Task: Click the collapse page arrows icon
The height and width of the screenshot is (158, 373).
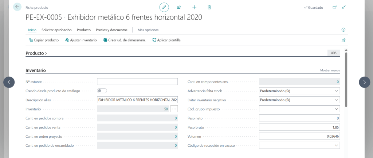Action: point(343,7)
